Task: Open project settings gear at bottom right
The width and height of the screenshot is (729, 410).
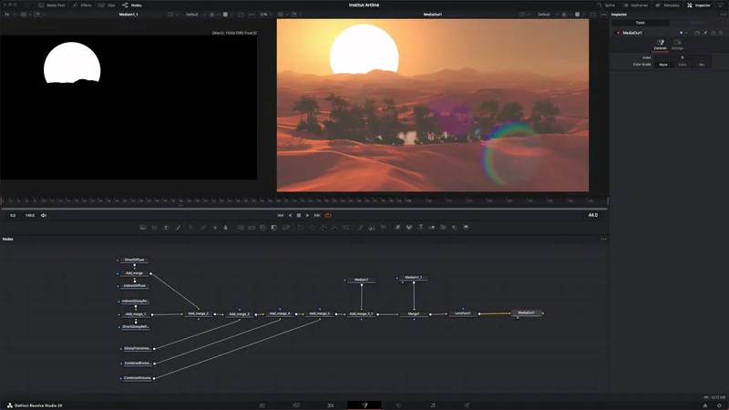Action: pos(719,405)
